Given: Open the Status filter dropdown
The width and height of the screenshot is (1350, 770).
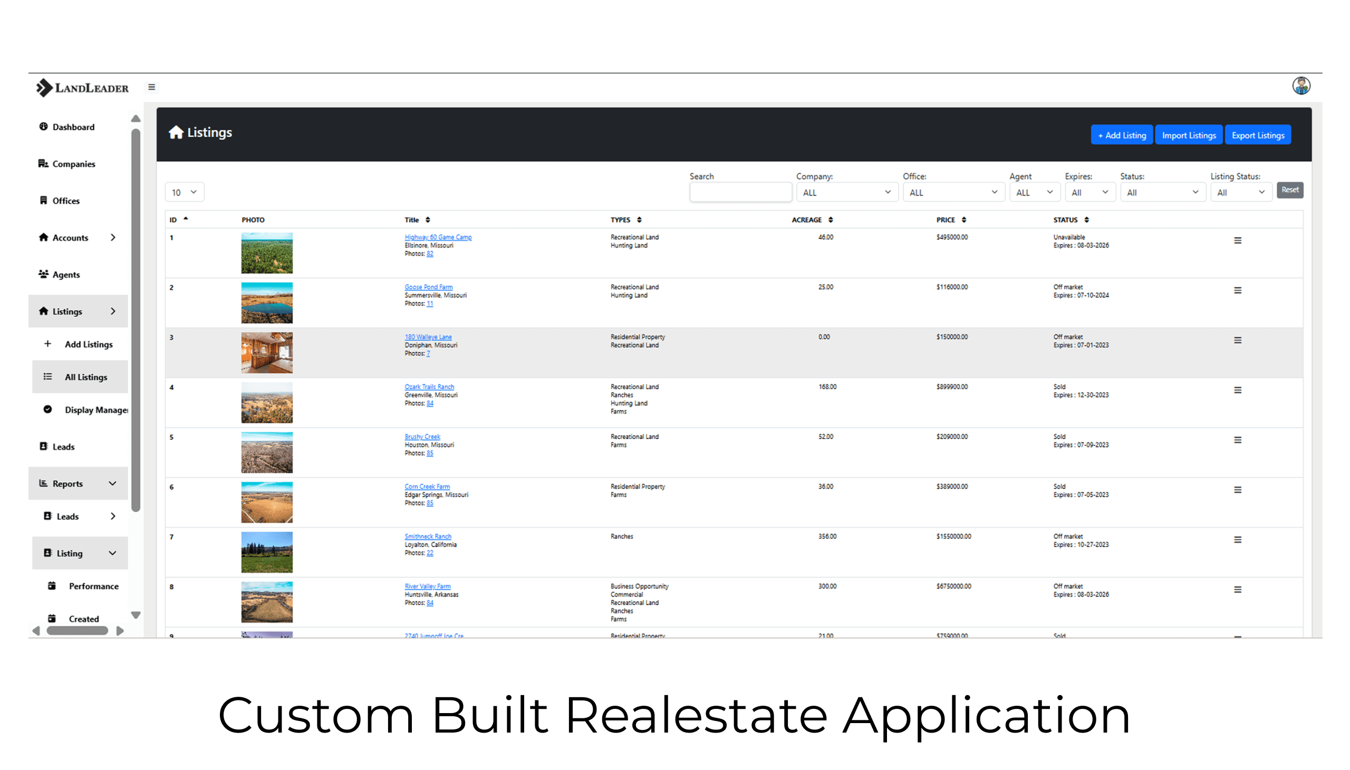Looking at the screenshot, I should click(1162, 192).
